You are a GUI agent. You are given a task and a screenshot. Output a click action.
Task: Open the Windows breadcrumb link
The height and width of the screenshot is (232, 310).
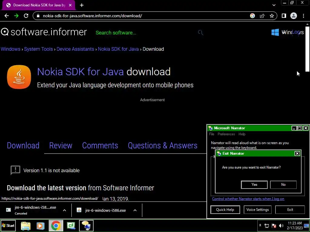11,49
